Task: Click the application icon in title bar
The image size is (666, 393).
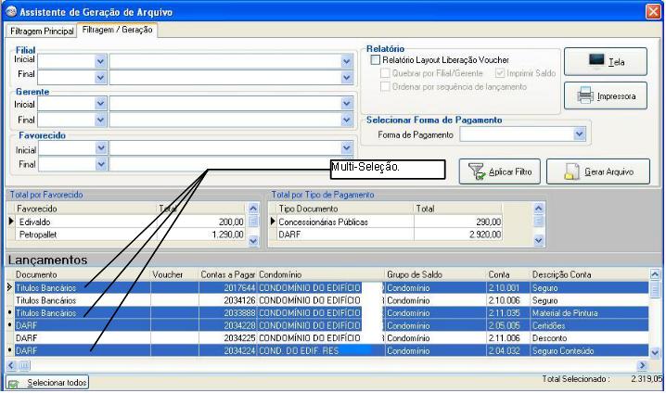Action: click(9, 11)
